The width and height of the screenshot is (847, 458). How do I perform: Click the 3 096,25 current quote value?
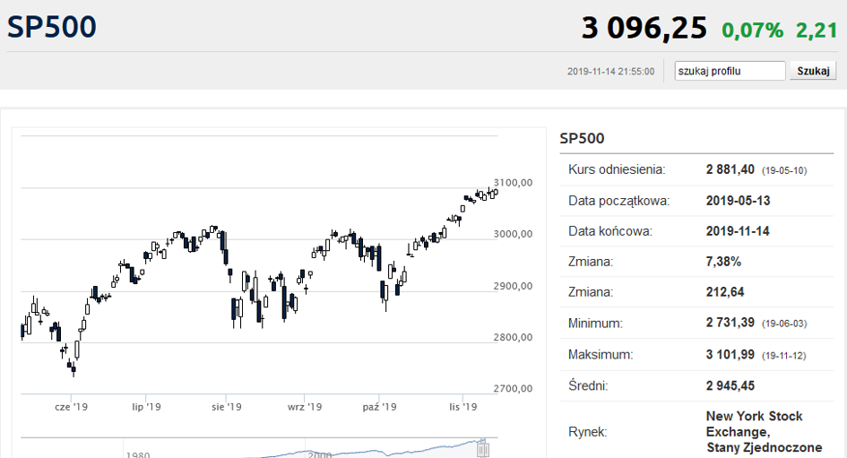[x=644, y=28]
